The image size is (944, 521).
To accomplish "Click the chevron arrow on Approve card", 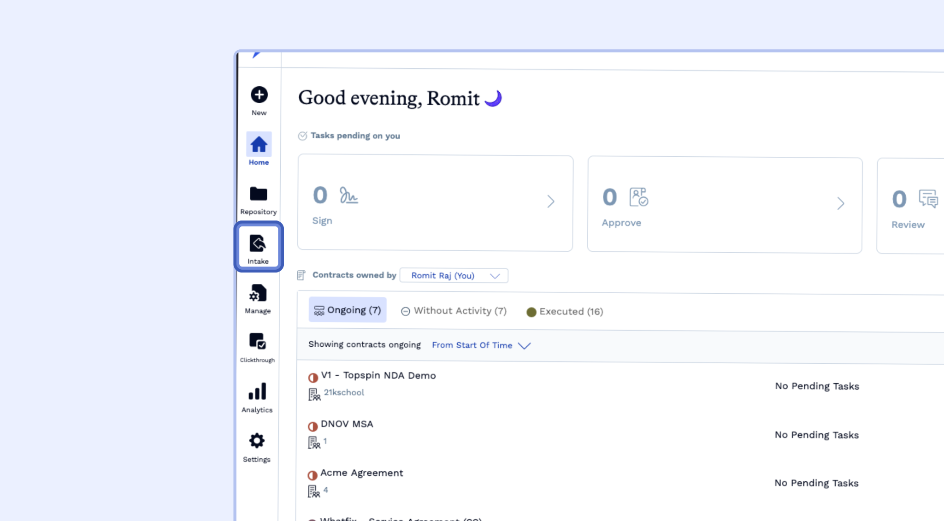I will point(840,203).
